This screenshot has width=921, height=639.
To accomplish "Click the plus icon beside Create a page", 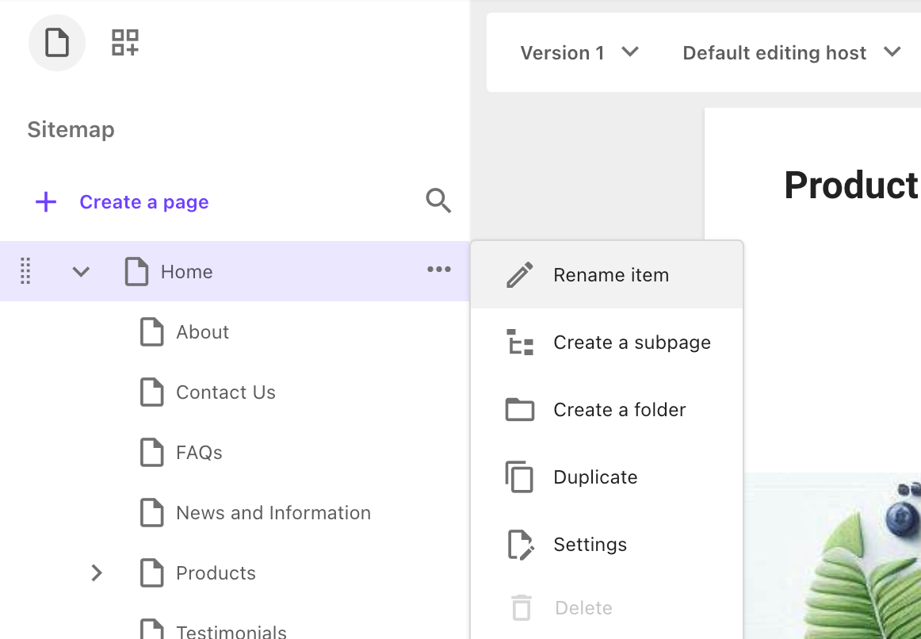I will coord(46,202).
